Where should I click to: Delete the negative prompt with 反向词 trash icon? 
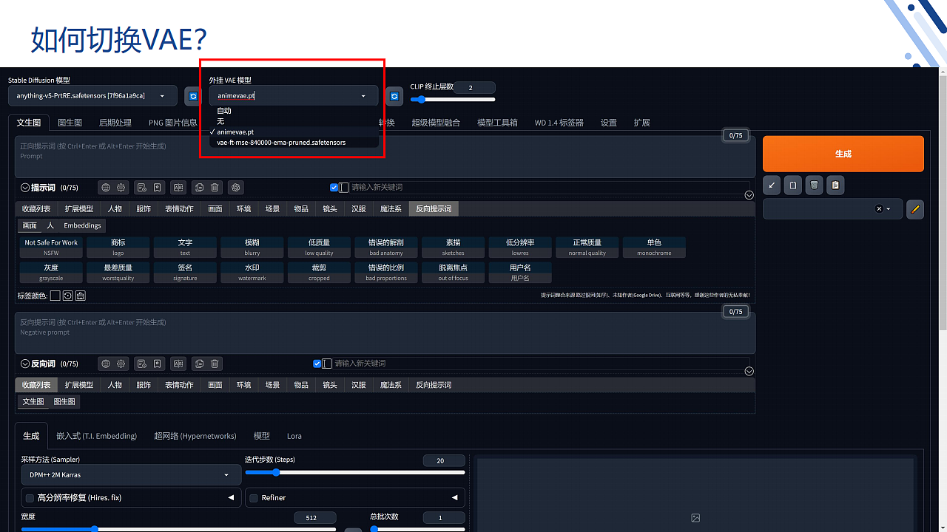215,364
